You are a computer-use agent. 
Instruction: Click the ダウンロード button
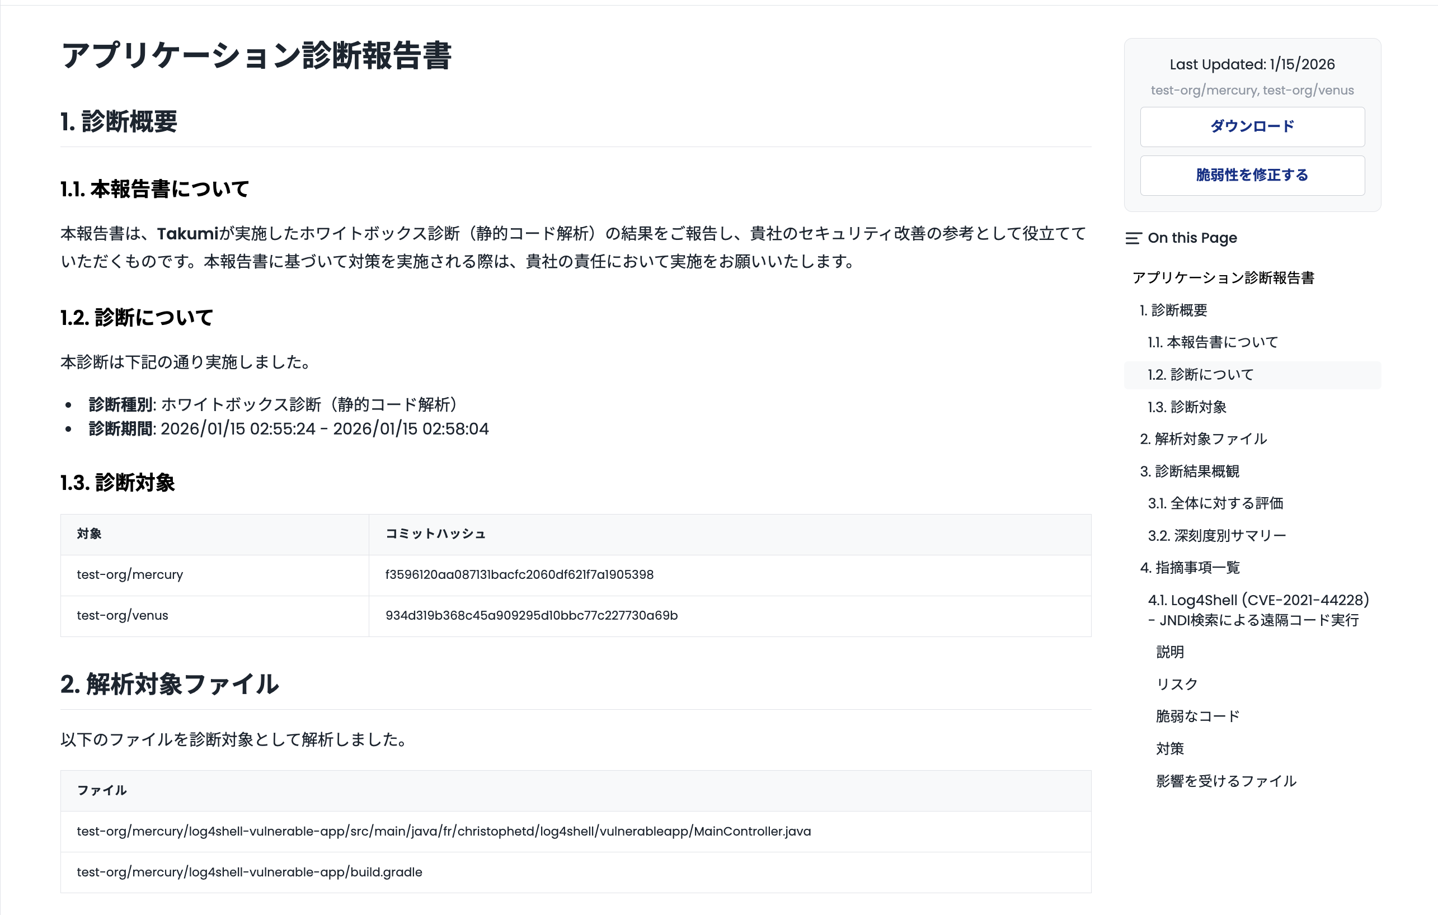tap(1252, 126)
